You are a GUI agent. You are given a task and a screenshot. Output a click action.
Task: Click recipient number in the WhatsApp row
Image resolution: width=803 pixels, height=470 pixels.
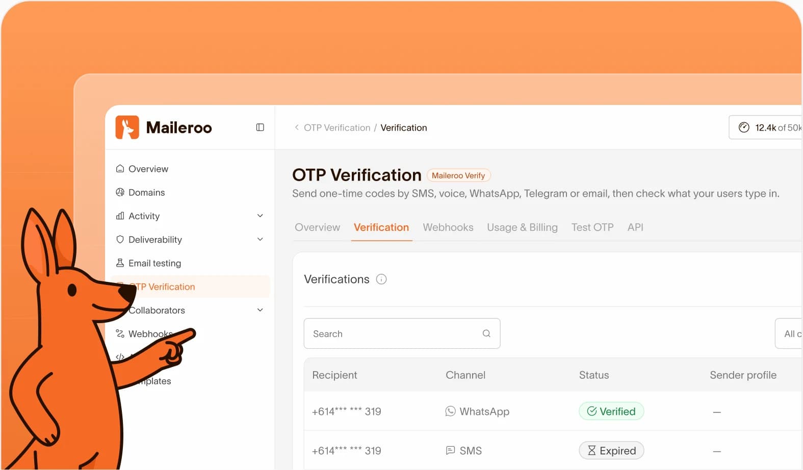point(347,411)
